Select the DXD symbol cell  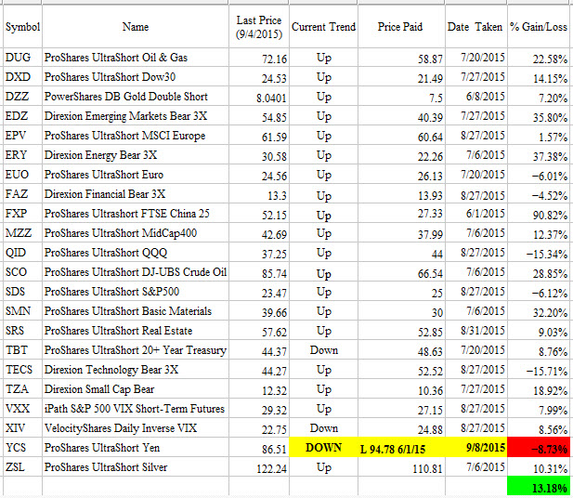[22, 77]
